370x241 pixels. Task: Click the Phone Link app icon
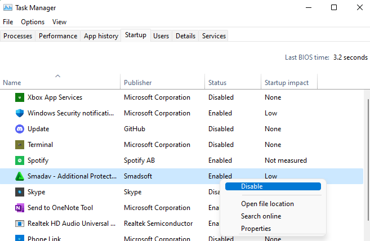20,238
